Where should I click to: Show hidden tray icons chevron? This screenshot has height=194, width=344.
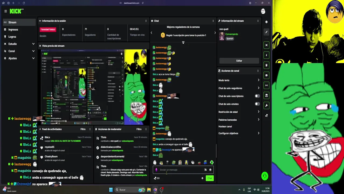coord(239,190)
